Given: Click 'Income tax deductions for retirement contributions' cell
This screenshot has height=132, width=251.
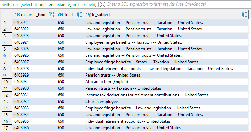Looking at the screenshot, I should click(166, 95).
